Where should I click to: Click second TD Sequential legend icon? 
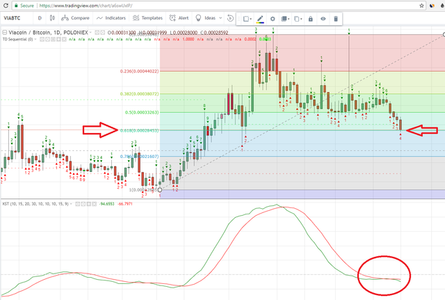(48, 39)
